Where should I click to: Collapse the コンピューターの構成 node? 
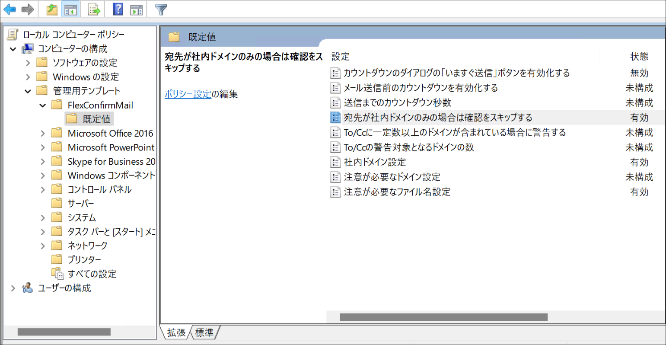click(13, 49)
